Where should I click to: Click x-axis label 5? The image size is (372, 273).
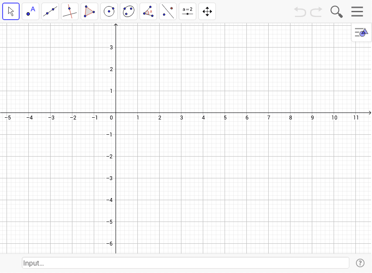[225, 118]
